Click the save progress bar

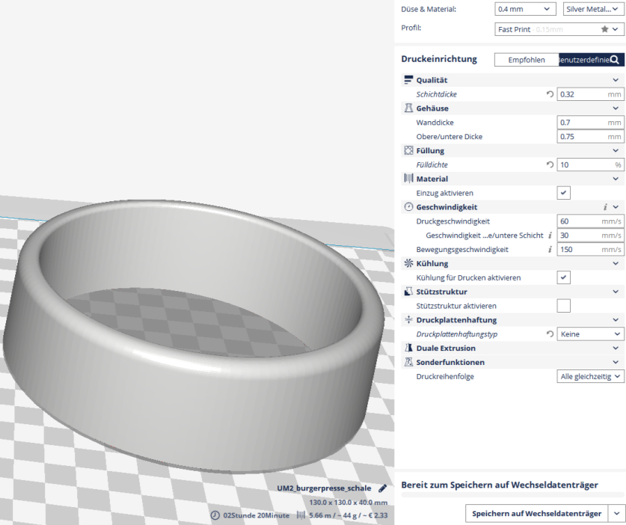click(512, 495)
